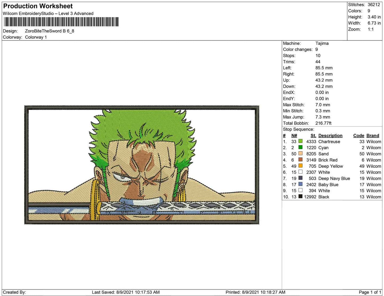Pick the Deep Navy Blue color swatch
This screenshot has height=296, width=384.
click(300, 178)
